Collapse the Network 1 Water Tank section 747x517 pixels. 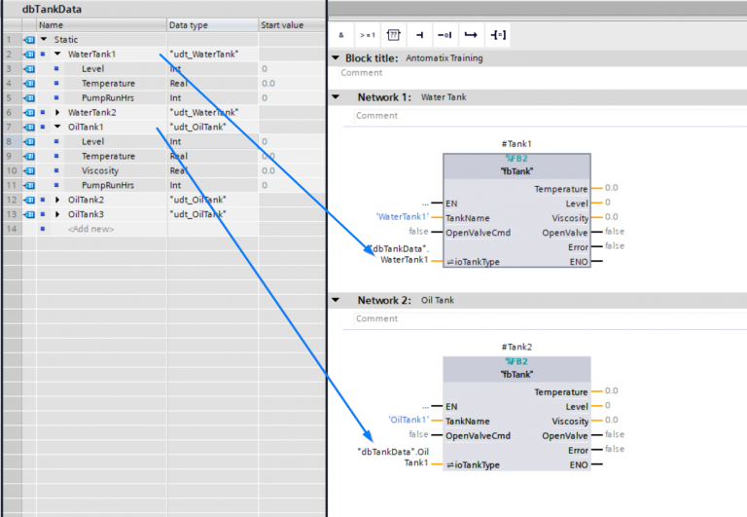pos(337,97)
